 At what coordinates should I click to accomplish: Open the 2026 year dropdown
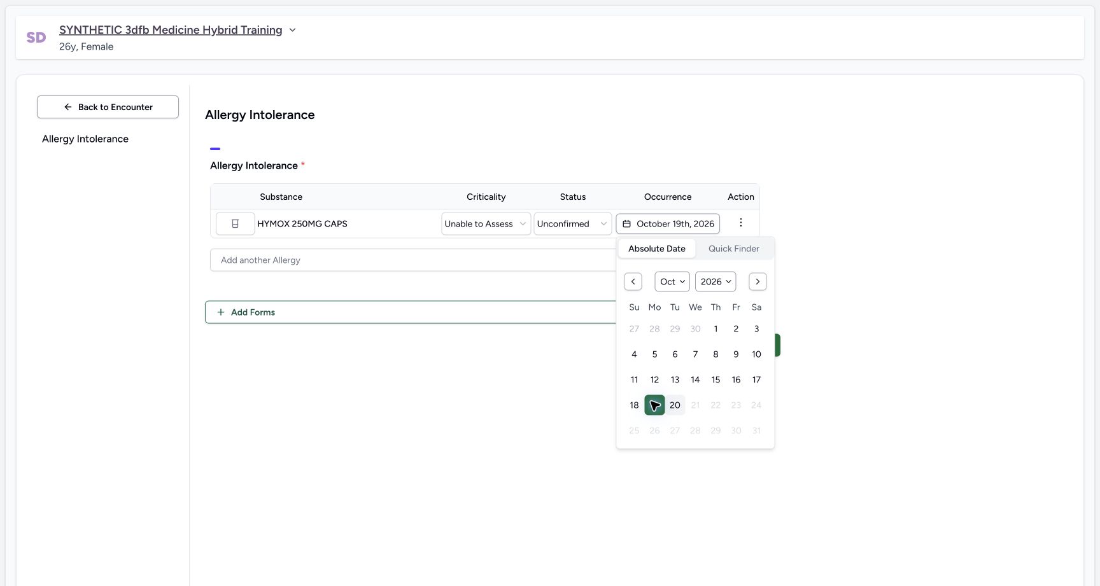click(716, 282)
